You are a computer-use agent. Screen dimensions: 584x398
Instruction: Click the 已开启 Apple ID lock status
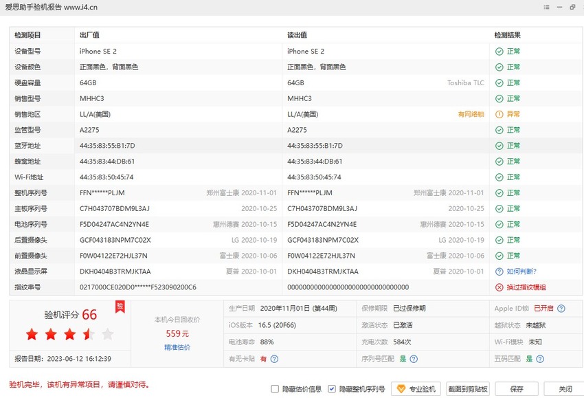pos(543,309)
